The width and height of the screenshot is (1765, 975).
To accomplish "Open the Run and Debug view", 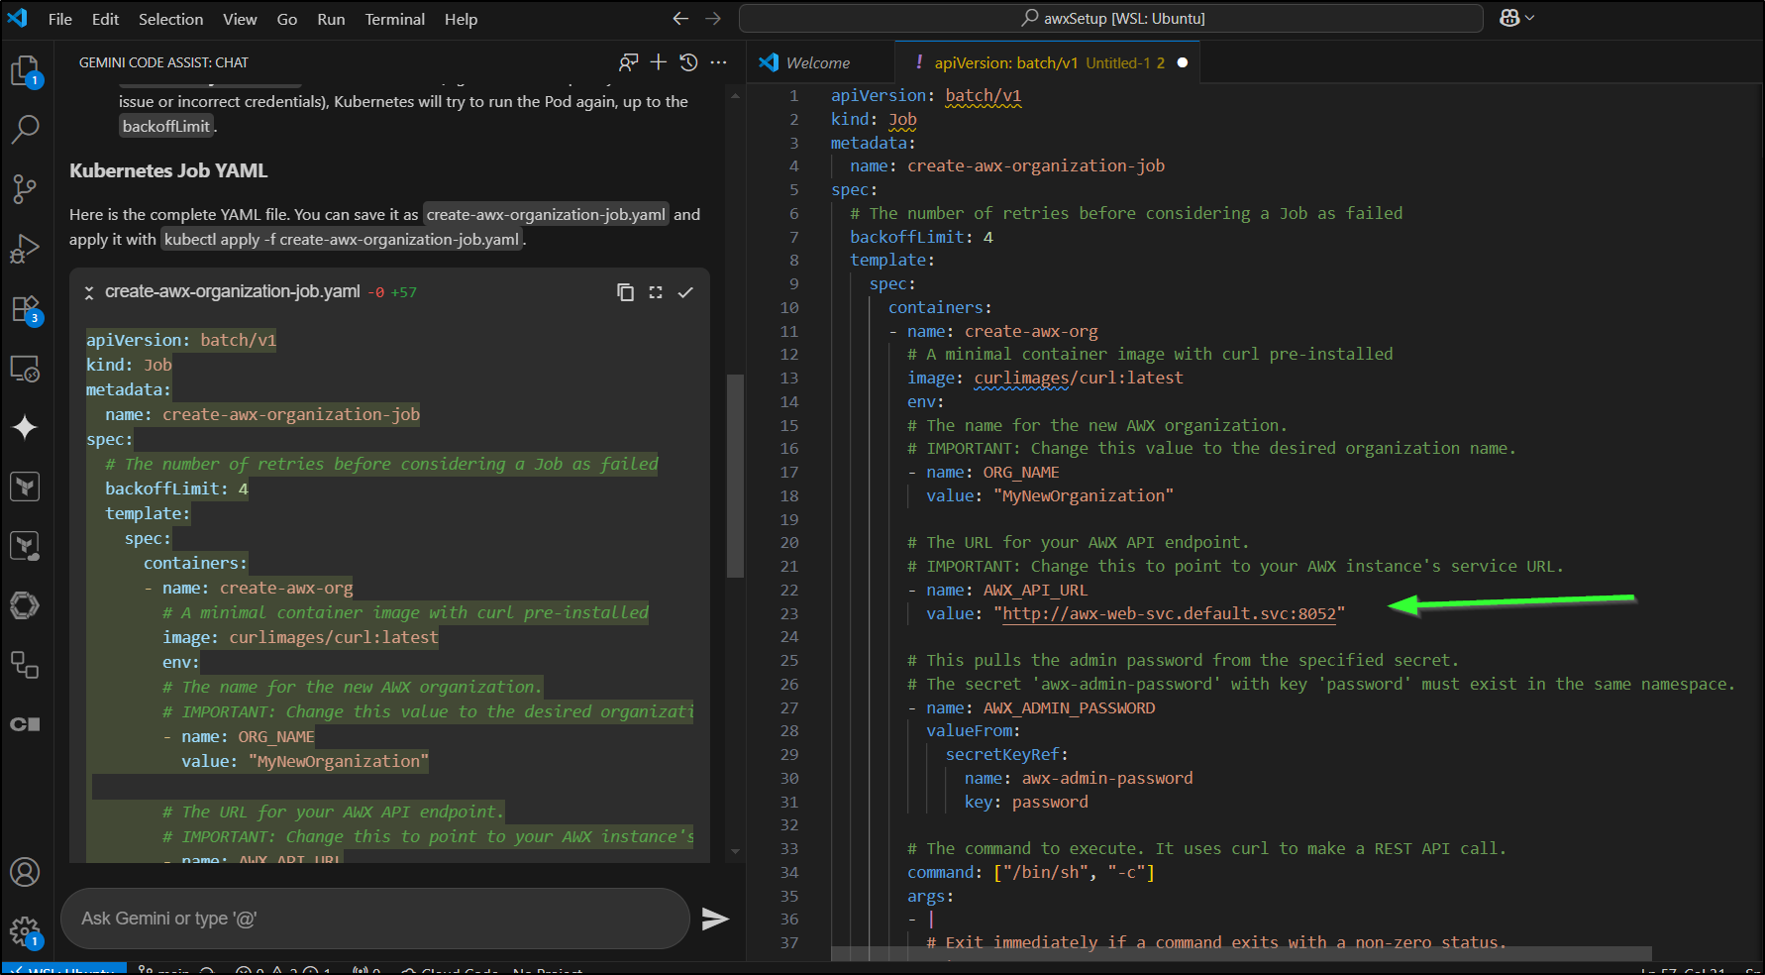I will click(x=25, y=249).
